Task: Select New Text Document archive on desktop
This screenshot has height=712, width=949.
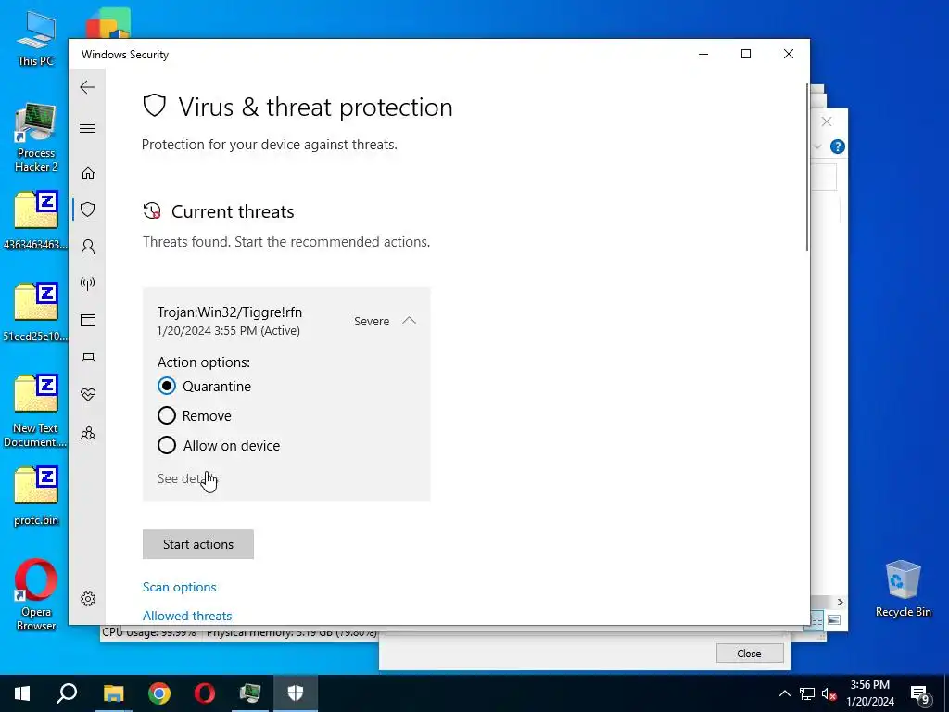Action: pyautogui.click(x=36, y=411)
